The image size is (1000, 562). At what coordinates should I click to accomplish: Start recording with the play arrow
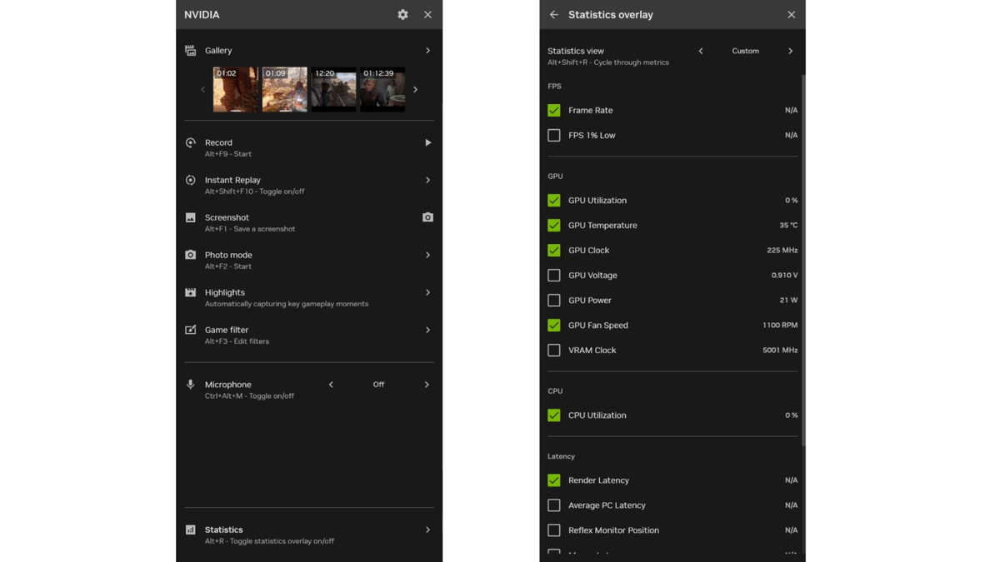pos(427,142)
